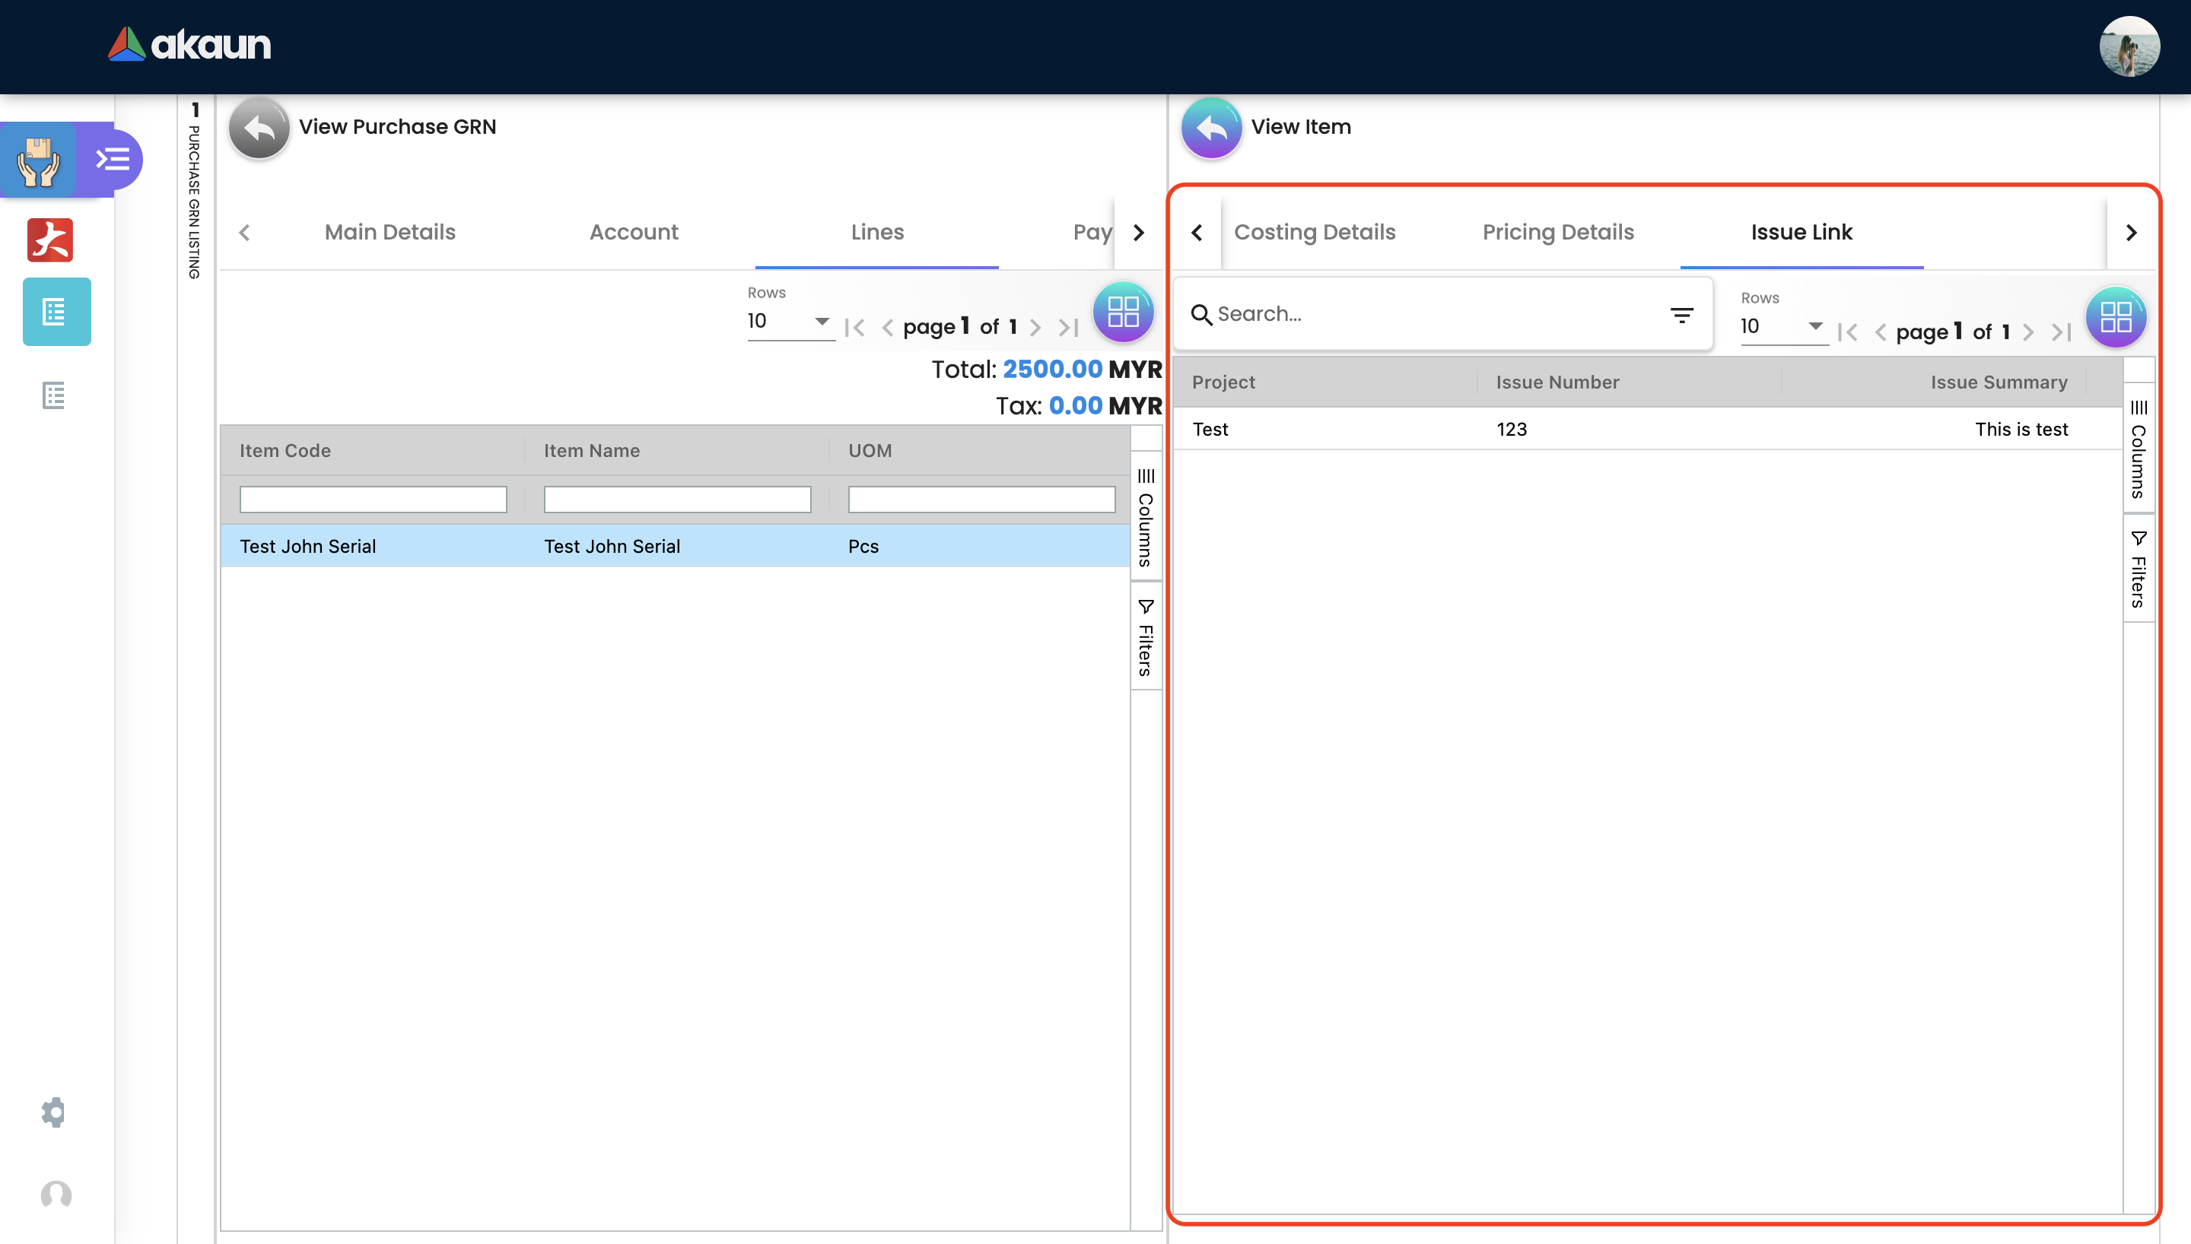Switch to the Pricing Details tab

pyautogui.click(x=1557, y=233)
